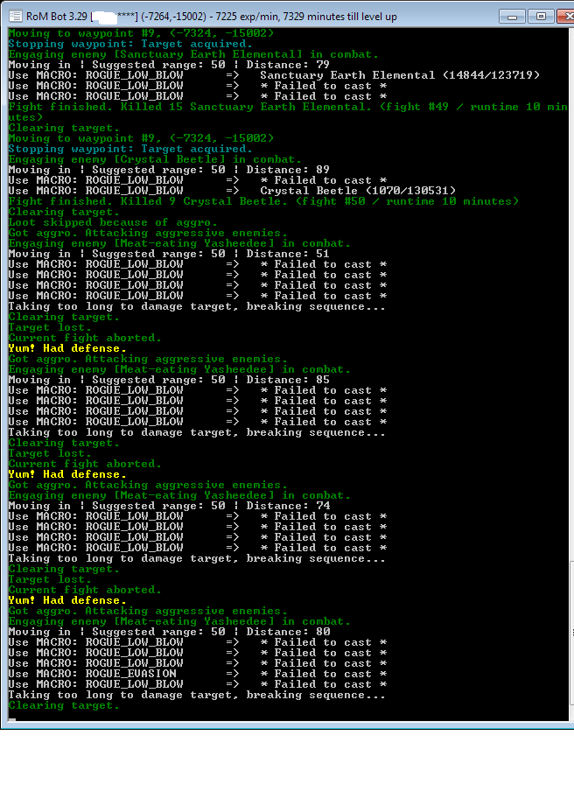
Task: Click the "Distance: 89" moving-in line
Action: coord(168,170)
